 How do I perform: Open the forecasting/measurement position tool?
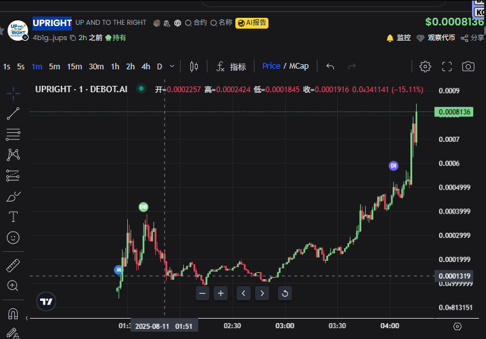click(13, 176)
